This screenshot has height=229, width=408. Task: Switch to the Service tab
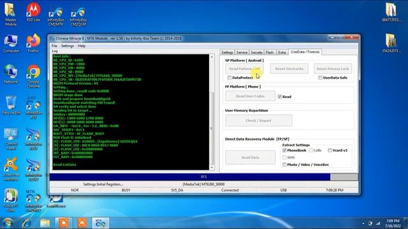coord(242,52)
